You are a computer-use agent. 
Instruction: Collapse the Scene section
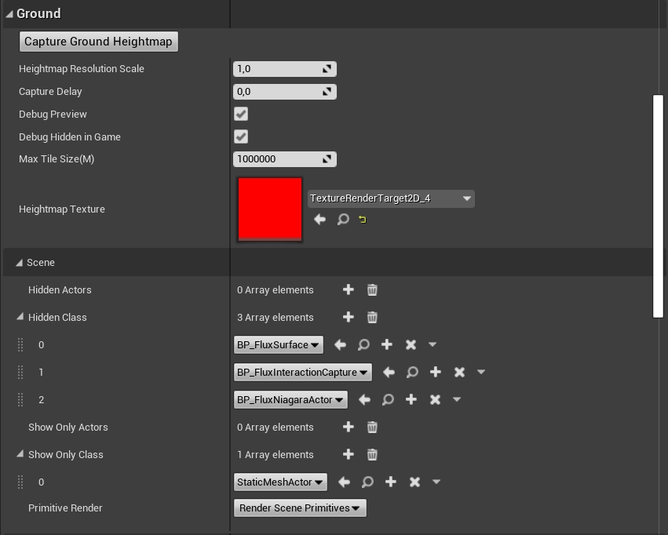19,263
